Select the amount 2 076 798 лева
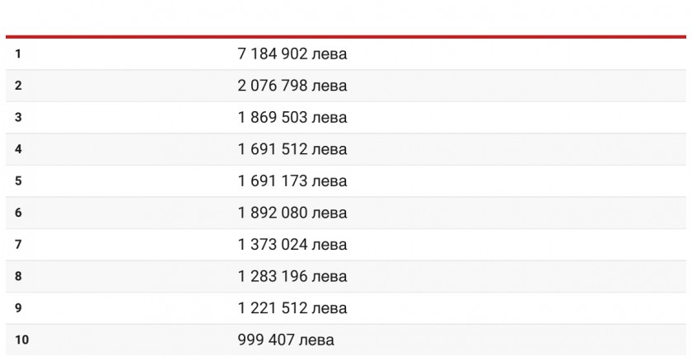692x361 pixels. [x=292, y=86]
